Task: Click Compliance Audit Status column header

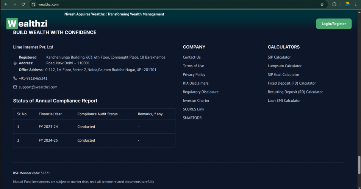Action: (x=97, y=114)
